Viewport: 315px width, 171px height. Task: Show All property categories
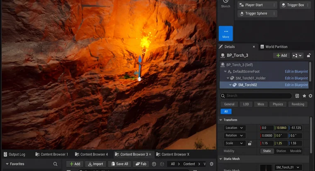point(226,112)
